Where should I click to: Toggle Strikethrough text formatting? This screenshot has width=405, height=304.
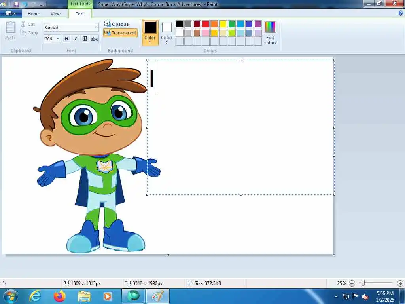94,39
